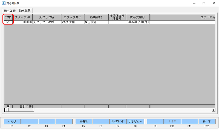219x130 pixels.
Task: Click the 賞与支給日 column header
Action: click(x=138, y=17)
